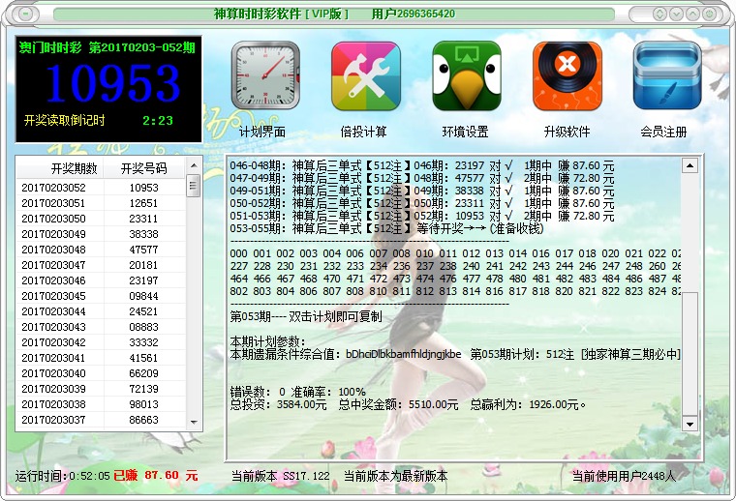The image size is (736, 501).
Task: Open the 倍投计算 tools icon
Action: (x=366, y=75)
